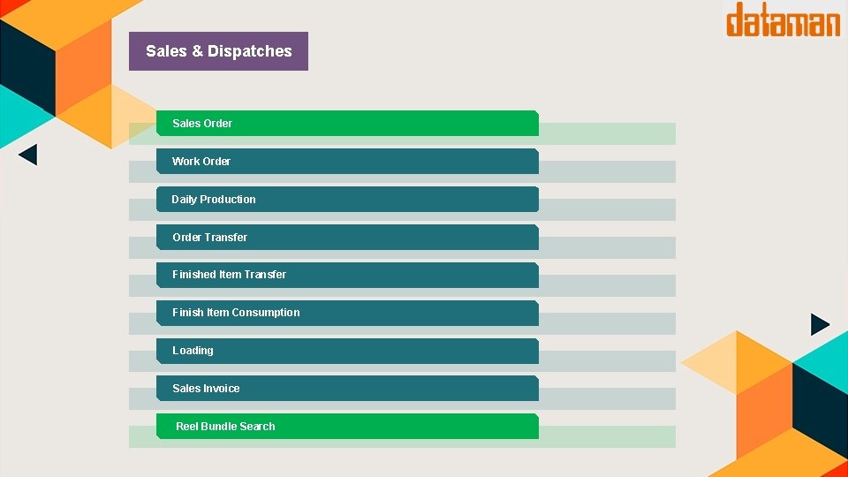Go to Order Transfer

pos(347,238)
